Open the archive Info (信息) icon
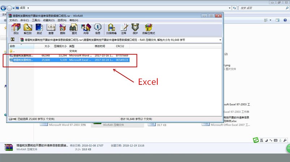The image size is (290, 162). (98, 29)
